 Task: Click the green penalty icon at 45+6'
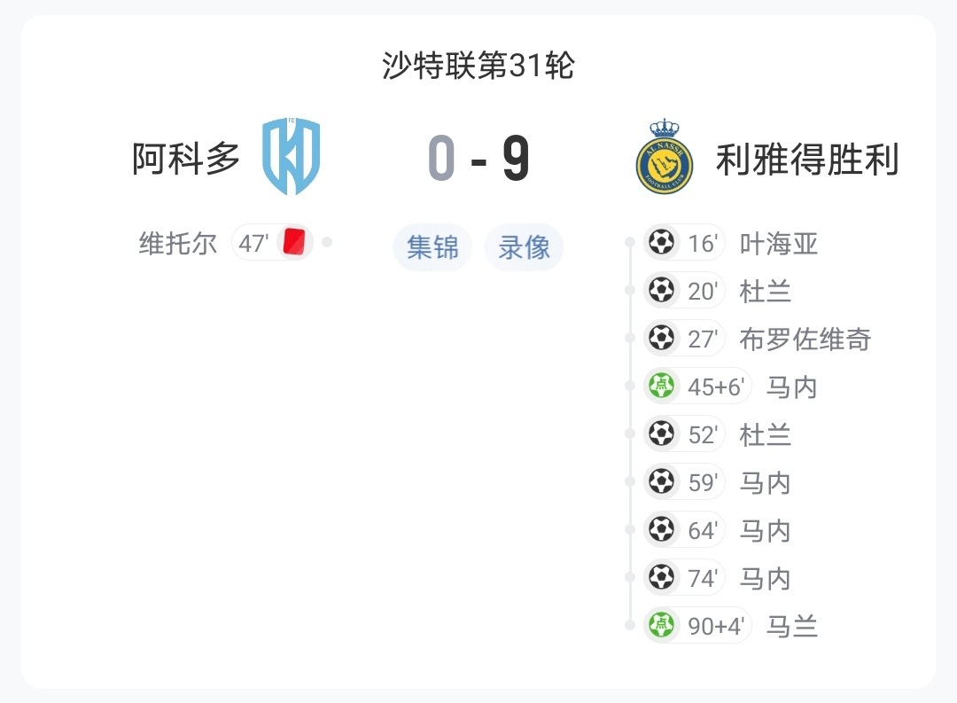[x=661, y=386]
